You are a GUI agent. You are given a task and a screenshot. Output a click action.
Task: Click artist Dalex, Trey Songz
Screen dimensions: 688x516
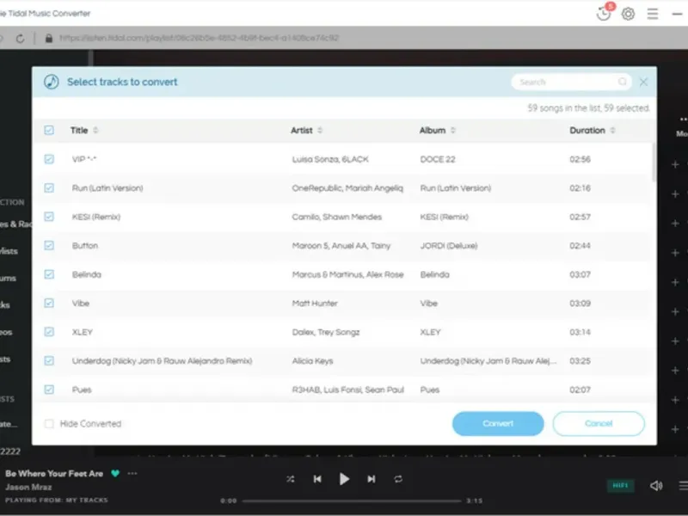pos(326,332)
